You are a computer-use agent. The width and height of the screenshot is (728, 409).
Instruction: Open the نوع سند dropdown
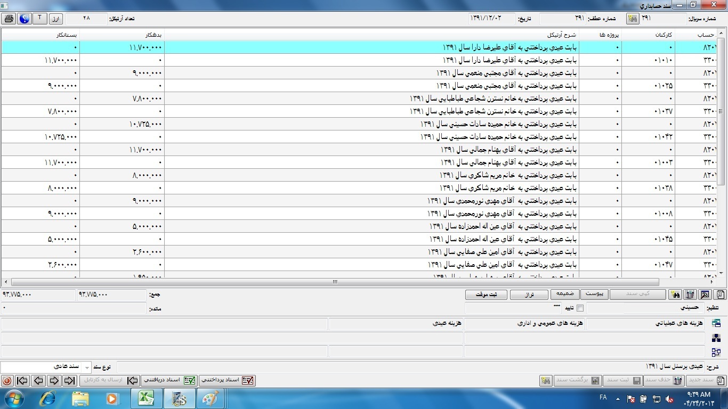(x=87, y=367)
